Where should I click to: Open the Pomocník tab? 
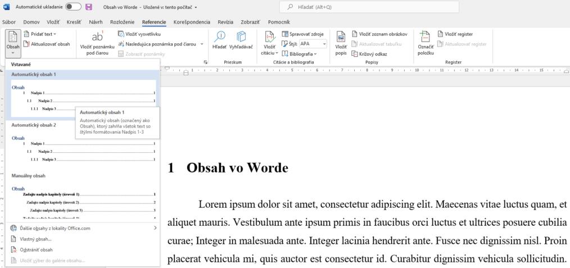click(278, 22)
